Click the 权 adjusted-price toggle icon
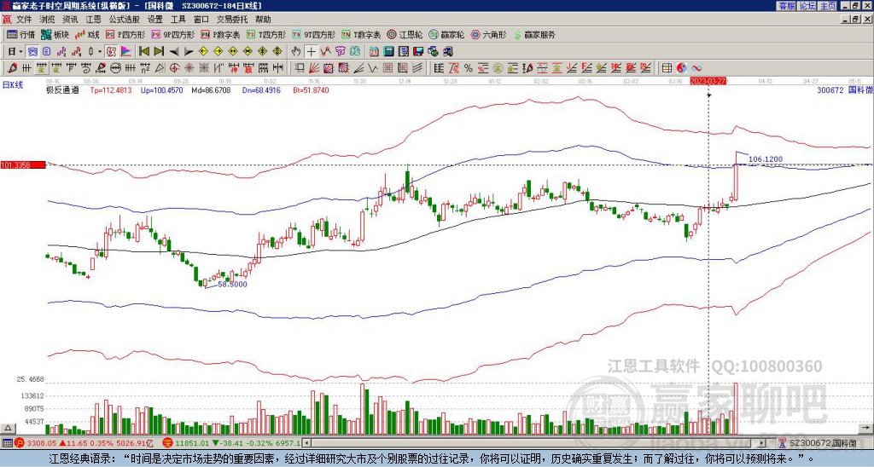This screenshot has width=874, height=467. [111, 52]
